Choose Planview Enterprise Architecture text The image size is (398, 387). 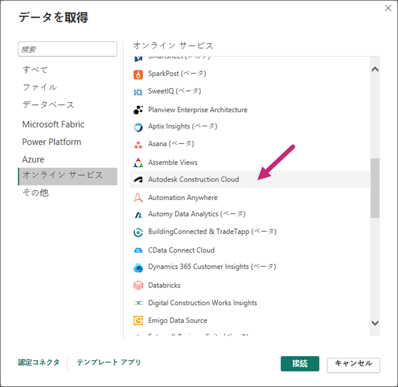tap(198, 110)
